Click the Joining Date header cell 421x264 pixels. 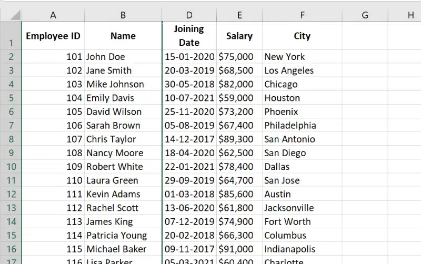point(189,36)
